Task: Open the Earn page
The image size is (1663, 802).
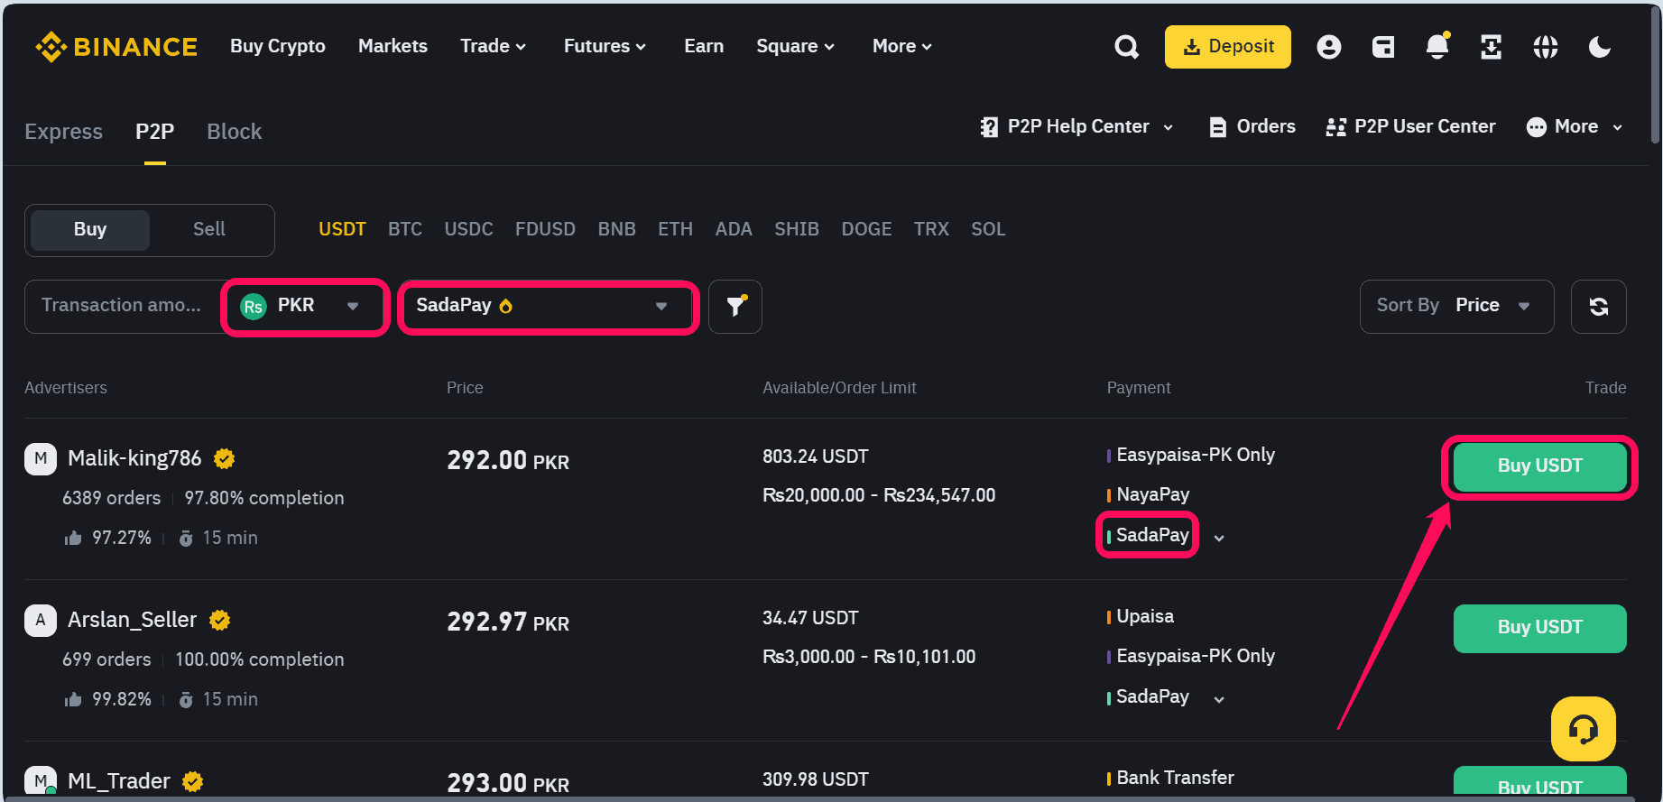Action: point(704,46)
